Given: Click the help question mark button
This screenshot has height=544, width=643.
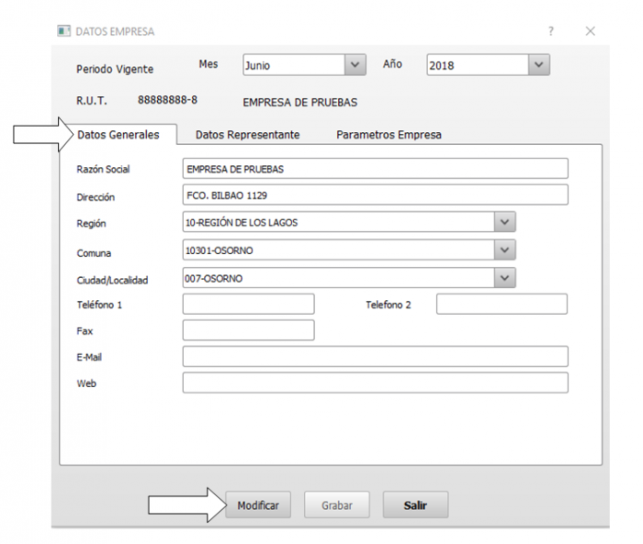Looking at the screenshot, I should tap(551, 31).
